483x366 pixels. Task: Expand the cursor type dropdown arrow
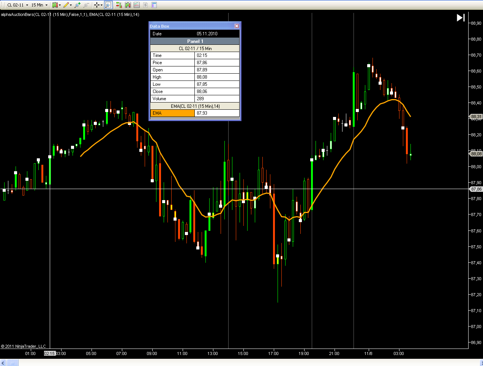101,5
